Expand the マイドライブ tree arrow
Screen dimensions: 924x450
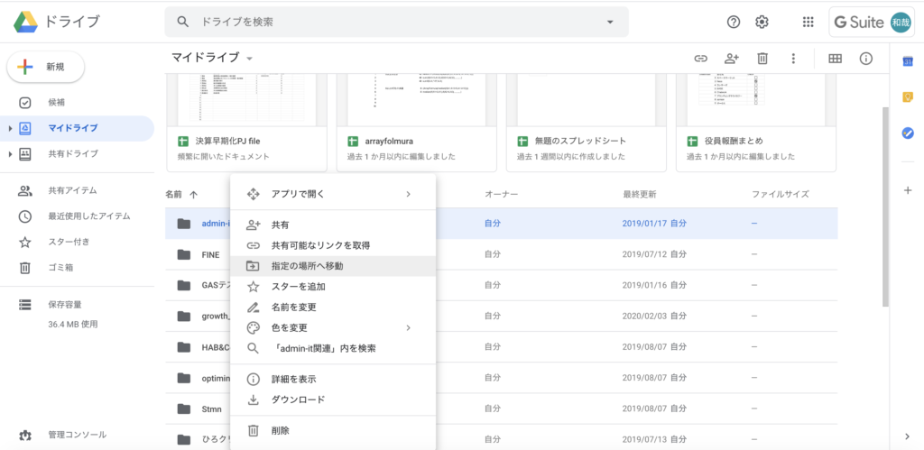pos(9,128)
